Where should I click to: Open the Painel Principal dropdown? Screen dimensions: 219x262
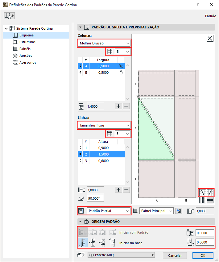[156, 211]
